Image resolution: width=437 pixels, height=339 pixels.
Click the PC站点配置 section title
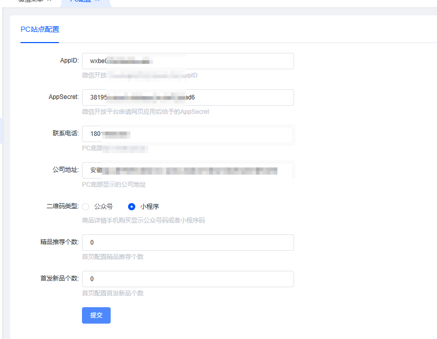pos(39,30)
